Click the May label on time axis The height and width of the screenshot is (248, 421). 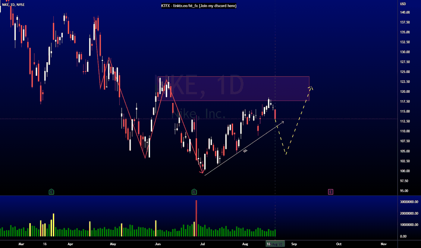[x=113, y=244]
